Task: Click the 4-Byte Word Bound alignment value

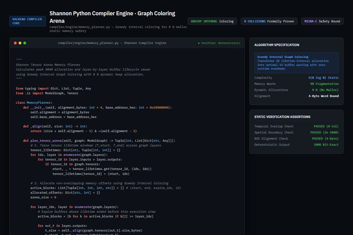Action: tap(323, 96)
